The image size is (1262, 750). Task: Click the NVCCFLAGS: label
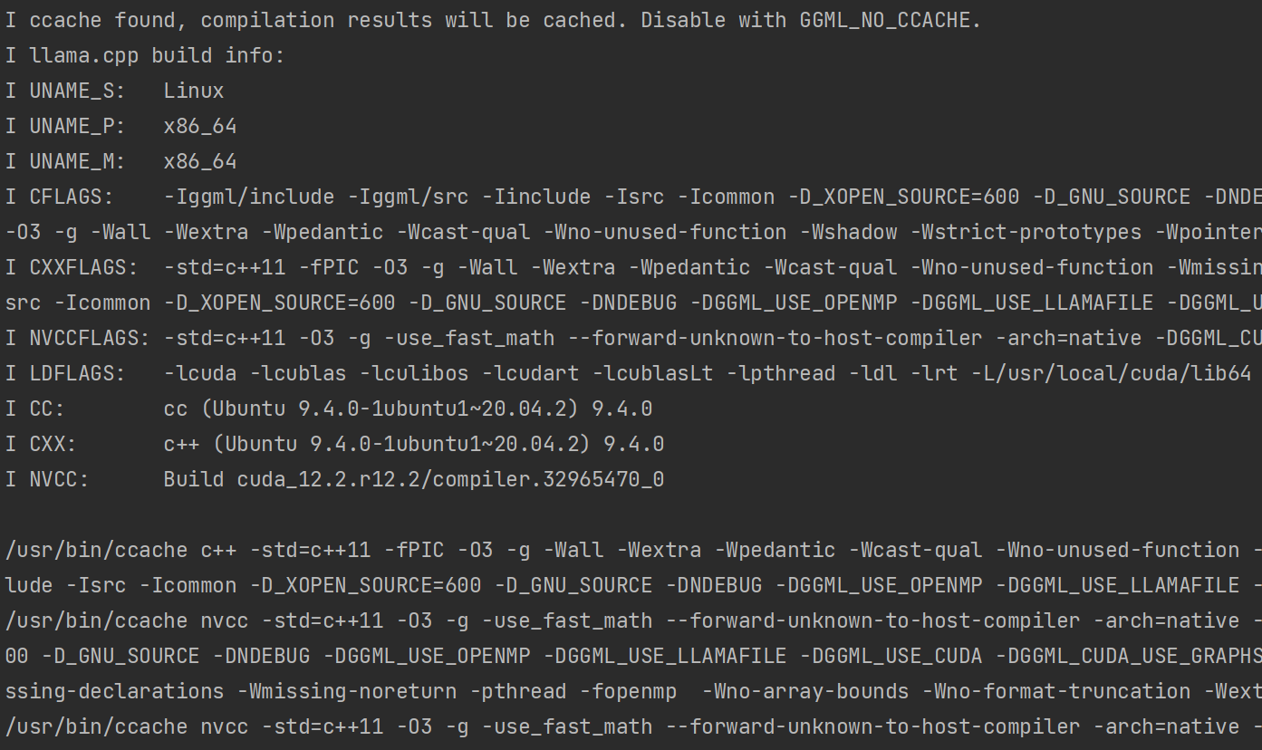90,338
